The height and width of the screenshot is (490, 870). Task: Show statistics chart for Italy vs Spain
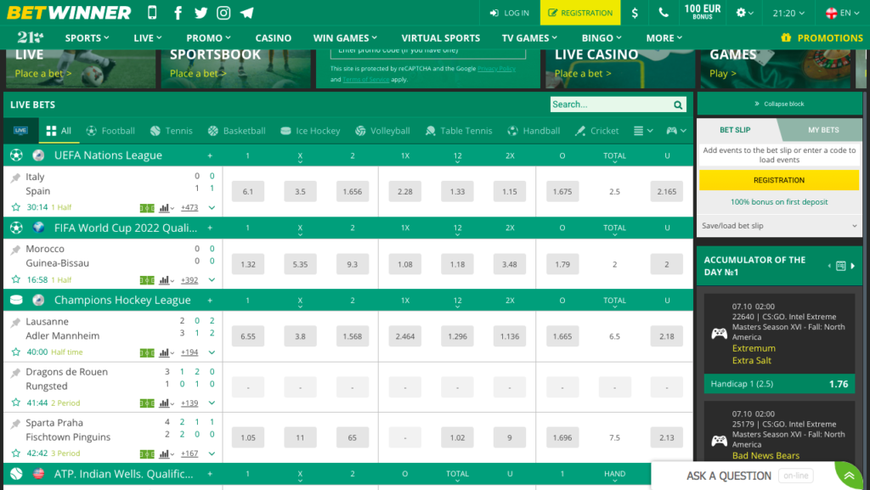point(165,208)
